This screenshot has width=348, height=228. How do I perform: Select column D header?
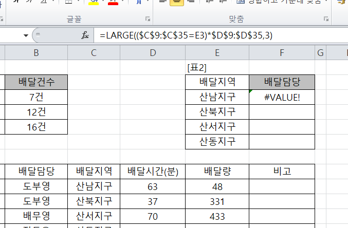153,52
